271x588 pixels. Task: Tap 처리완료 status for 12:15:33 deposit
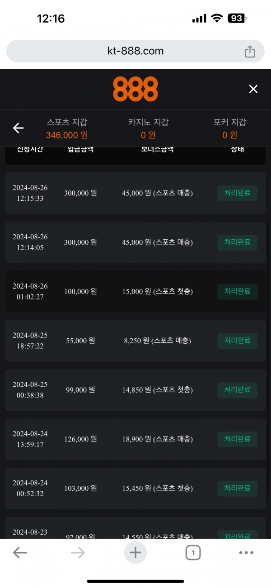(x=238, y=193)
